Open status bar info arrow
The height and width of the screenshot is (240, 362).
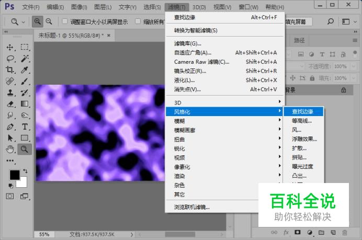click(132, 235)
